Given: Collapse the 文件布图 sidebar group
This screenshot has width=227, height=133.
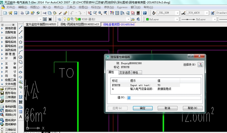Looking at the screenshot, I should point(2,84).
